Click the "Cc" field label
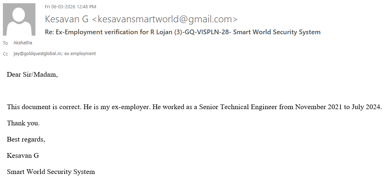The height and width of the screenshot is (179, 386). coord(5,54)
